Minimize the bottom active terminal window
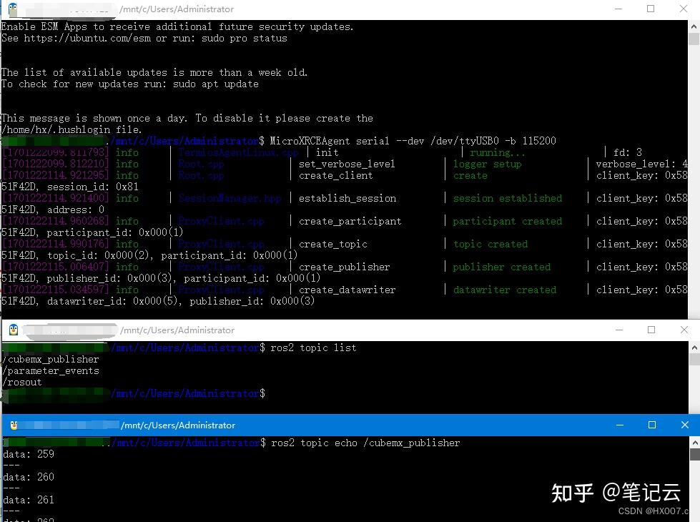700x522 pixels. click(619, 425)
